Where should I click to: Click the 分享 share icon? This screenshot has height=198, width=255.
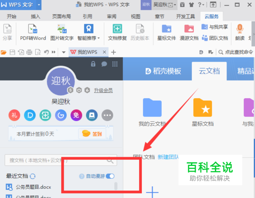point(7,32)
